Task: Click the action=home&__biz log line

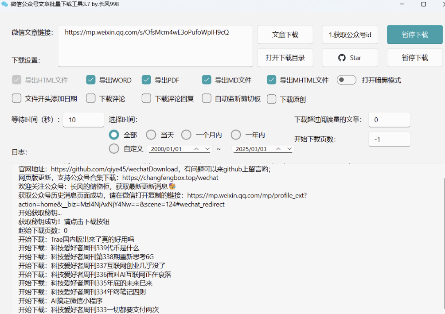Action: pos(121,204)
